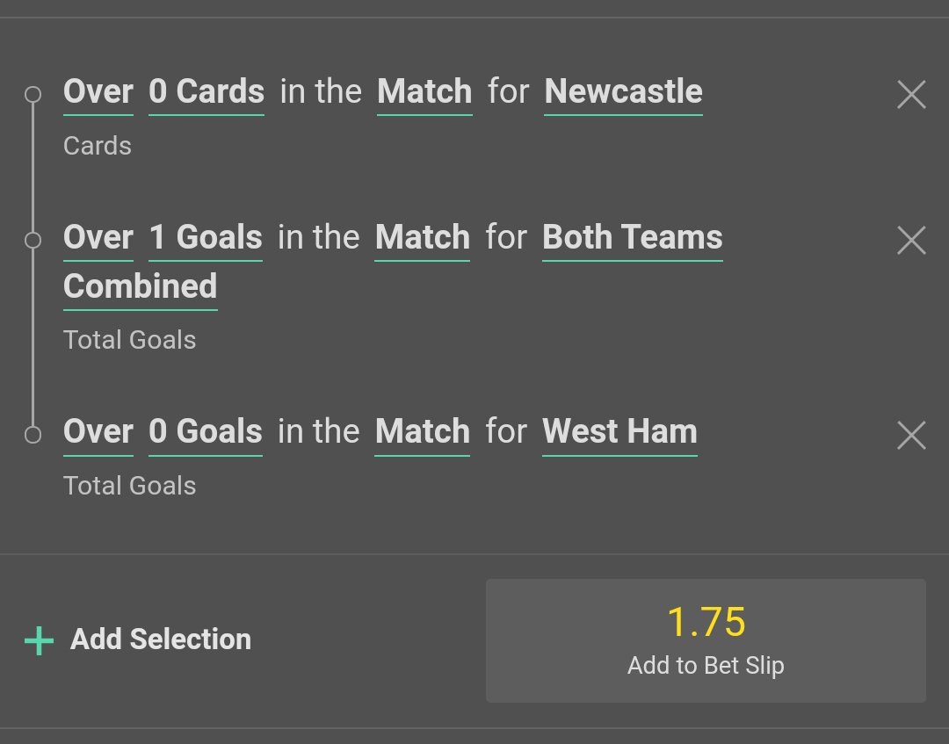Click the timeline circle beside Newcastle selection
The height and width of the screenshot is (744, 949).
coord(33,94)
